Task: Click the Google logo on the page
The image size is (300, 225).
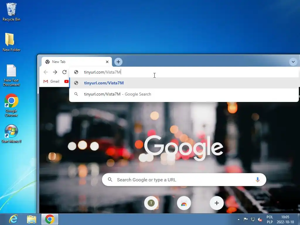Action: pos(184,148)
